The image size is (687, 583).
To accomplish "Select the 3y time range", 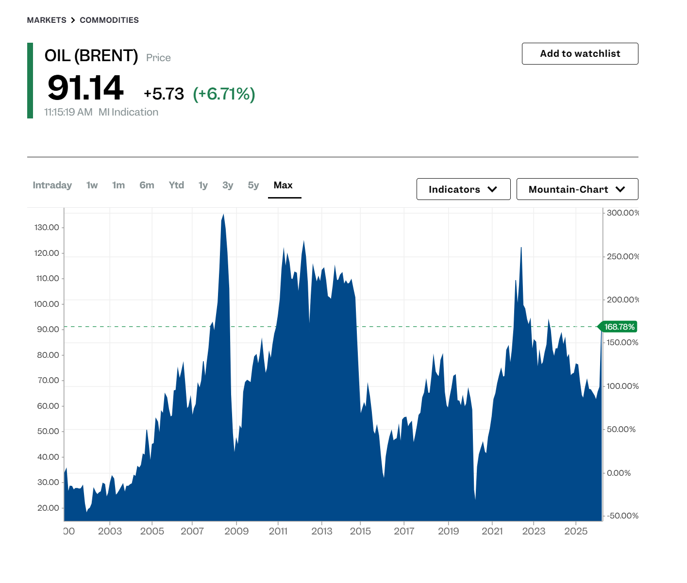I will 228,185.
